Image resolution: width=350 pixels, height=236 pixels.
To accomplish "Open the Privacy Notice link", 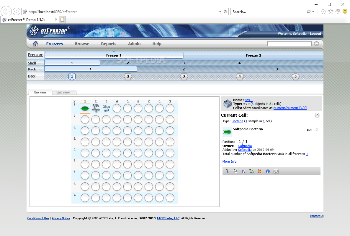I will (61, 218).
